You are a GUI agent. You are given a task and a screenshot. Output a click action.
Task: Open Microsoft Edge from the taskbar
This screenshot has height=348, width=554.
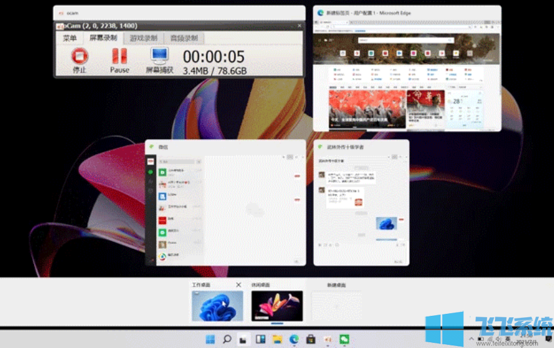294,339
